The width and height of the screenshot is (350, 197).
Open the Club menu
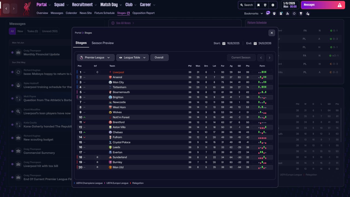pyautogui.click(x=131, y=5)
